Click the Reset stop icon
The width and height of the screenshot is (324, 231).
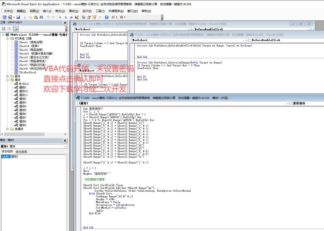(x=71, y=17)
